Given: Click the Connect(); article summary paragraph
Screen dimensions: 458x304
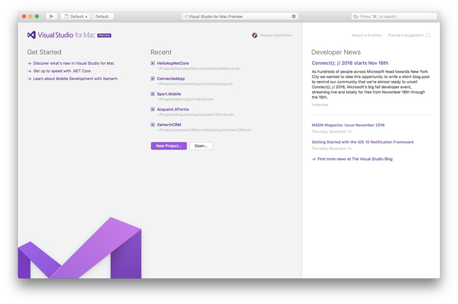Looking at the screenshot, I should click(x=370, y=84).
